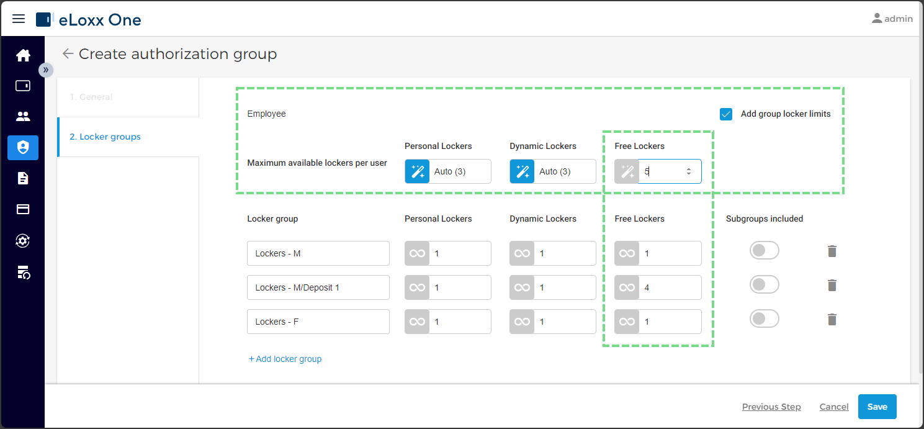
Task: Enable Subgroups included for Lockers - M/Deposit 1
Action: pos(765,285)
